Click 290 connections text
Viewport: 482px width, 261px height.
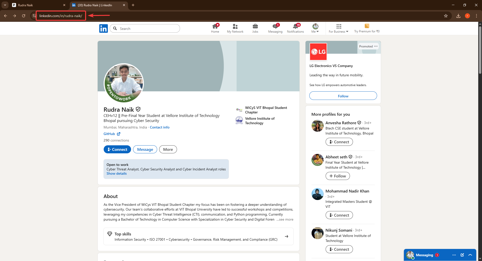pos(116,140)
